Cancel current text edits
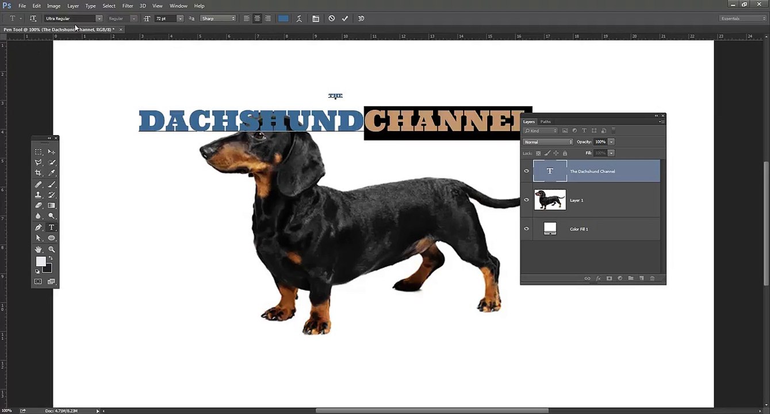 [332, 18]
